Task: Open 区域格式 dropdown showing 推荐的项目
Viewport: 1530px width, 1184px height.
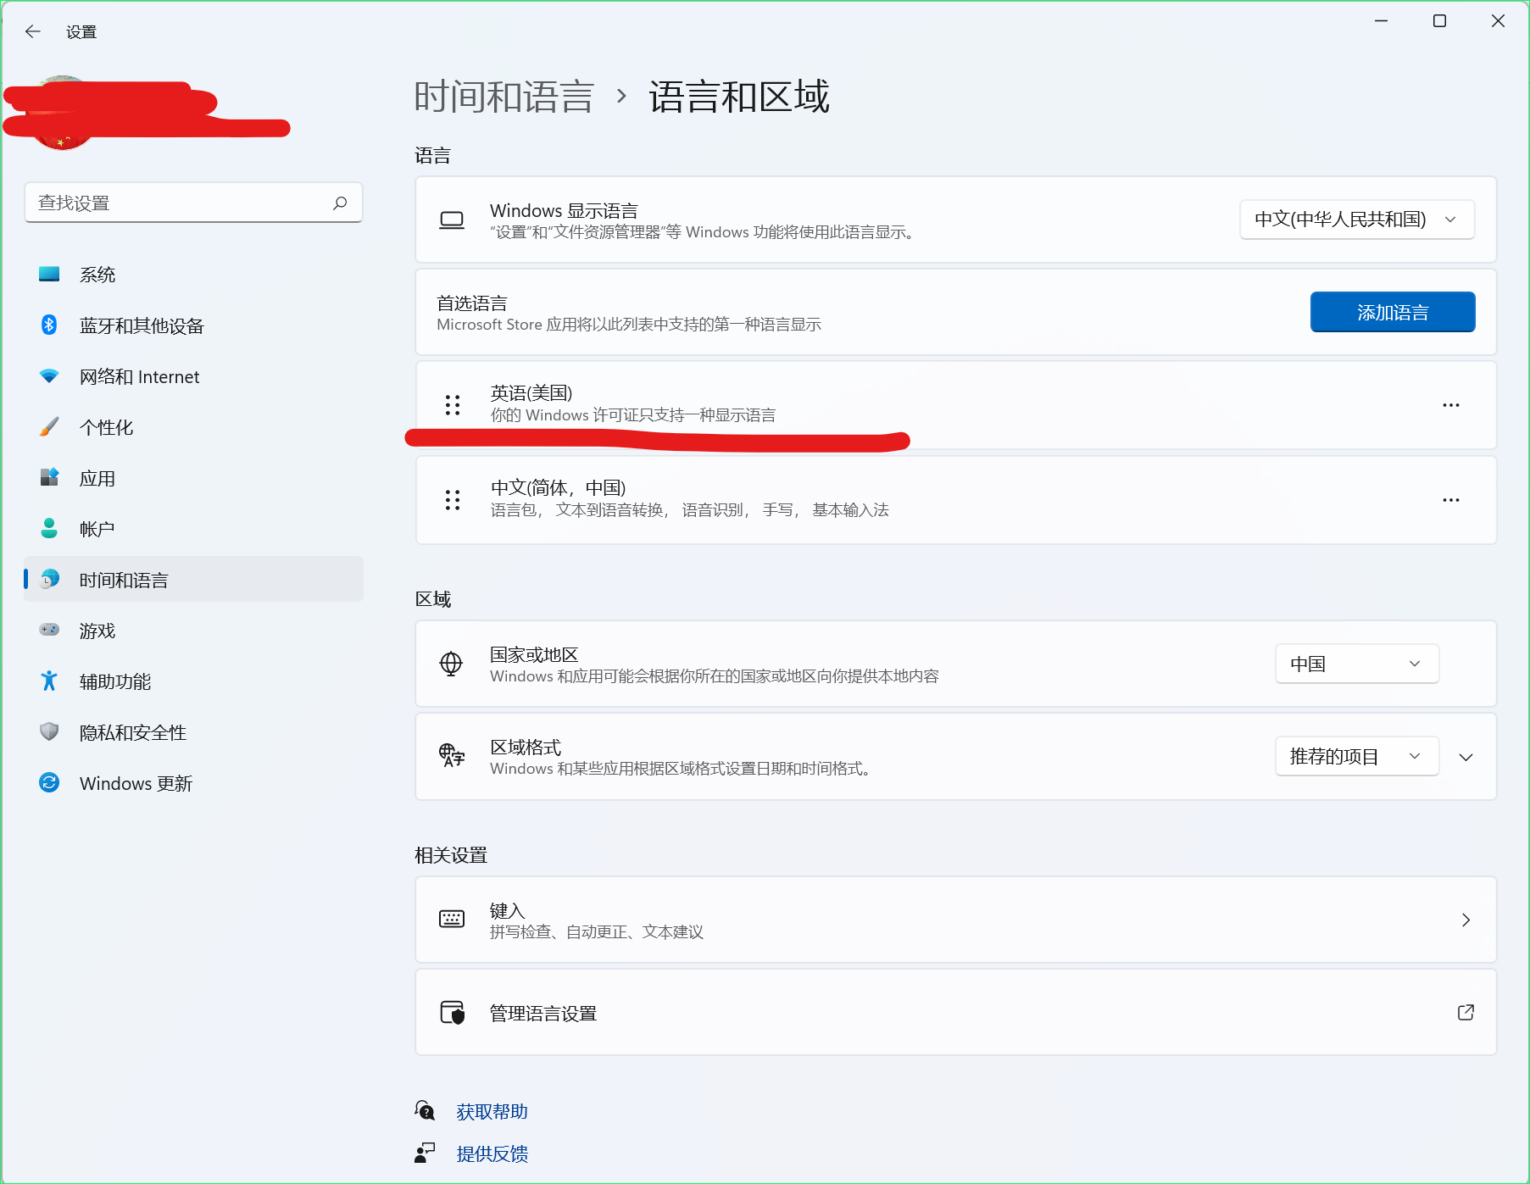Action: [x=1357, y=756]
